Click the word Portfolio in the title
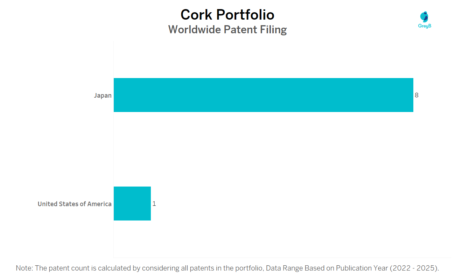The width and height of the screenshot is (455, 280). pos(245,15)
